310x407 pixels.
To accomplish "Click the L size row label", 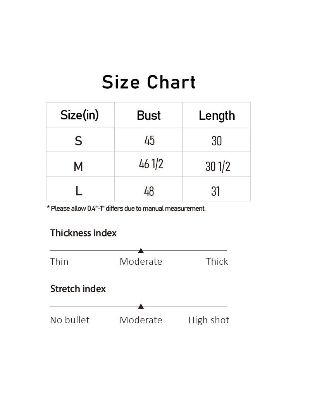I will (x=79, y=191).
